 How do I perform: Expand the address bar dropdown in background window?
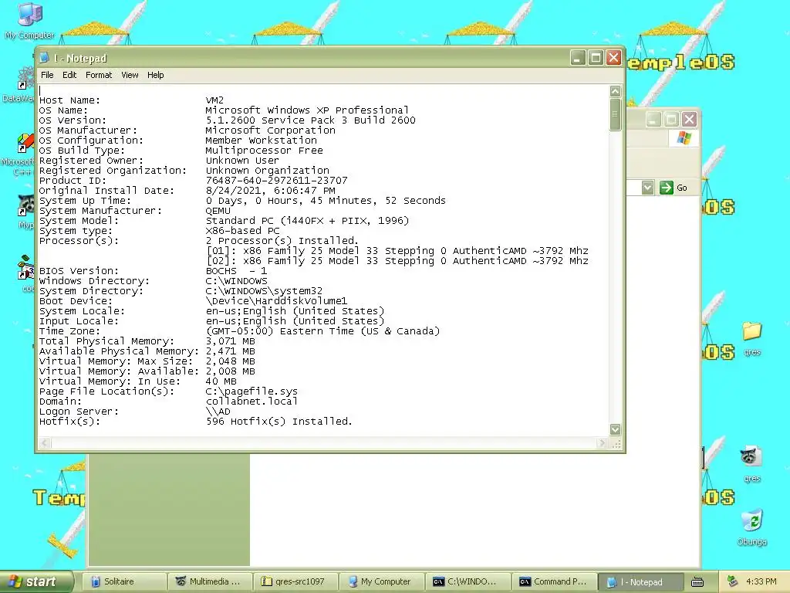pyautogui.click(x=647, y=188)
